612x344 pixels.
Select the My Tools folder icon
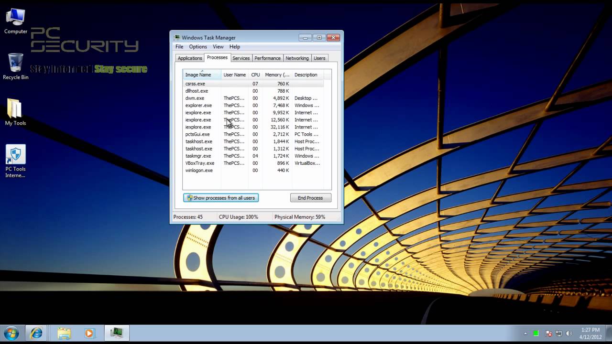pos(15,112)
